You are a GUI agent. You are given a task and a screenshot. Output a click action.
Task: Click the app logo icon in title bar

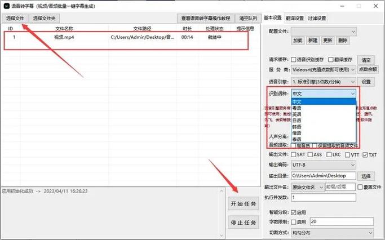[7, 6]
